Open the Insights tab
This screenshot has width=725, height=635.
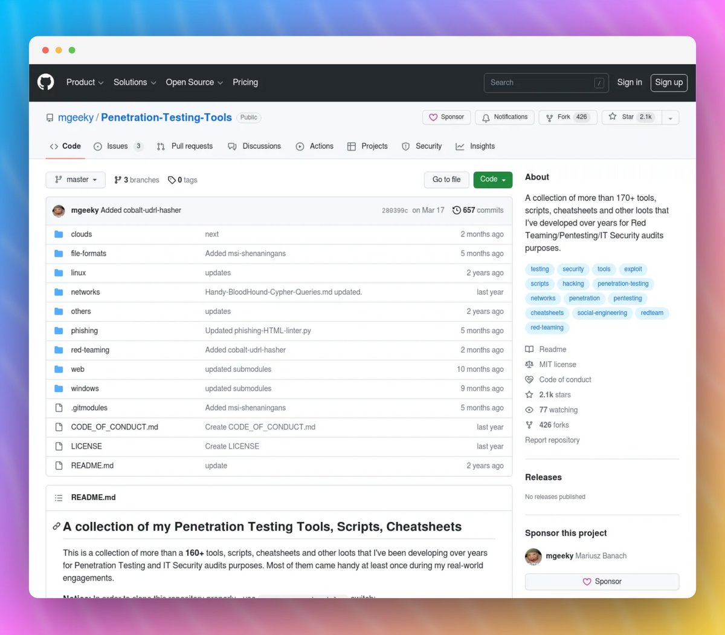pos(475,146)
